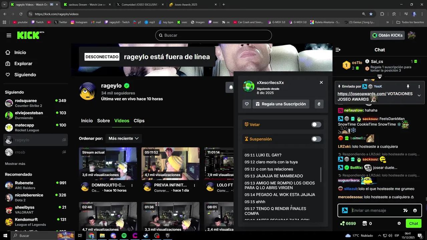This screenshot has width=427, height=240.
Task: Click the 6699 points balance
Action: [x=348, y=224]
